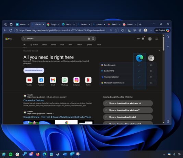Open Google Chrome Fast & Secure link

pyautogui.click(x=57, y=117)
